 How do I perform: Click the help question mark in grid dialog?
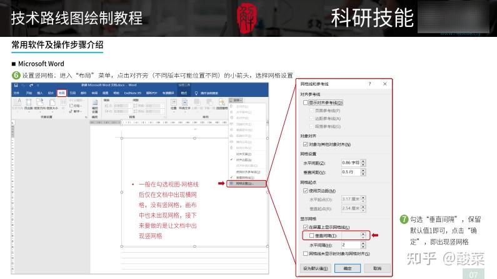tap(369, 84)
